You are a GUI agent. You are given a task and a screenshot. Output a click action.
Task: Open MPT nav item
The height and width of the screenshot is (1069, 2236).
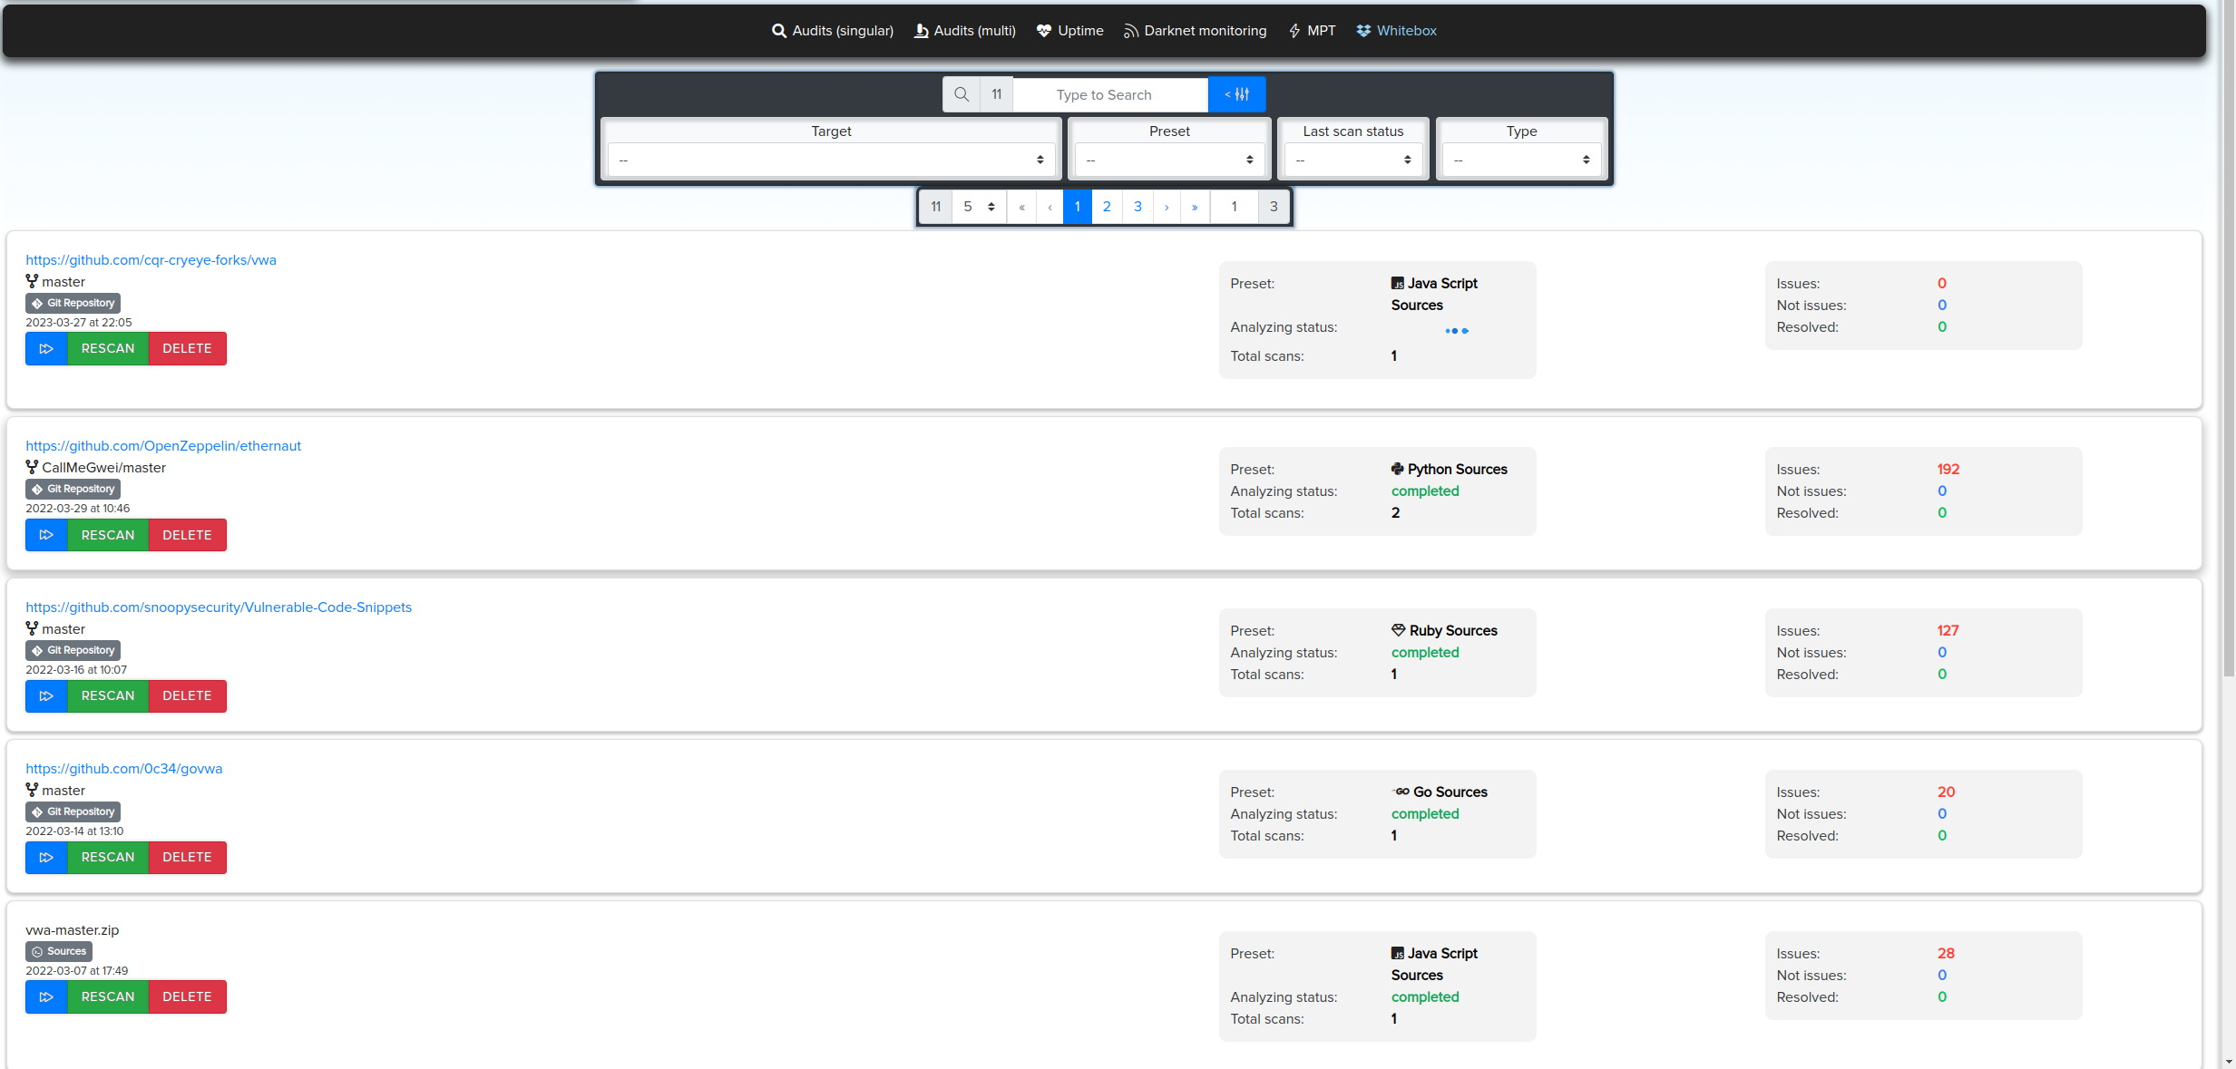pos(1312,31)
